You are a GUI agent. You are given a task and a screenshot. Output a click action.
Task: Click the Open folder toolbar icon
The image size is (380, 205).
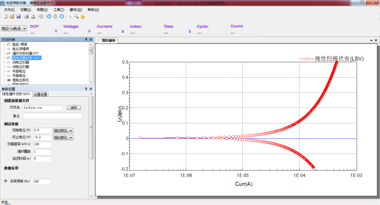pyautogui.click(x=12, y=17)
